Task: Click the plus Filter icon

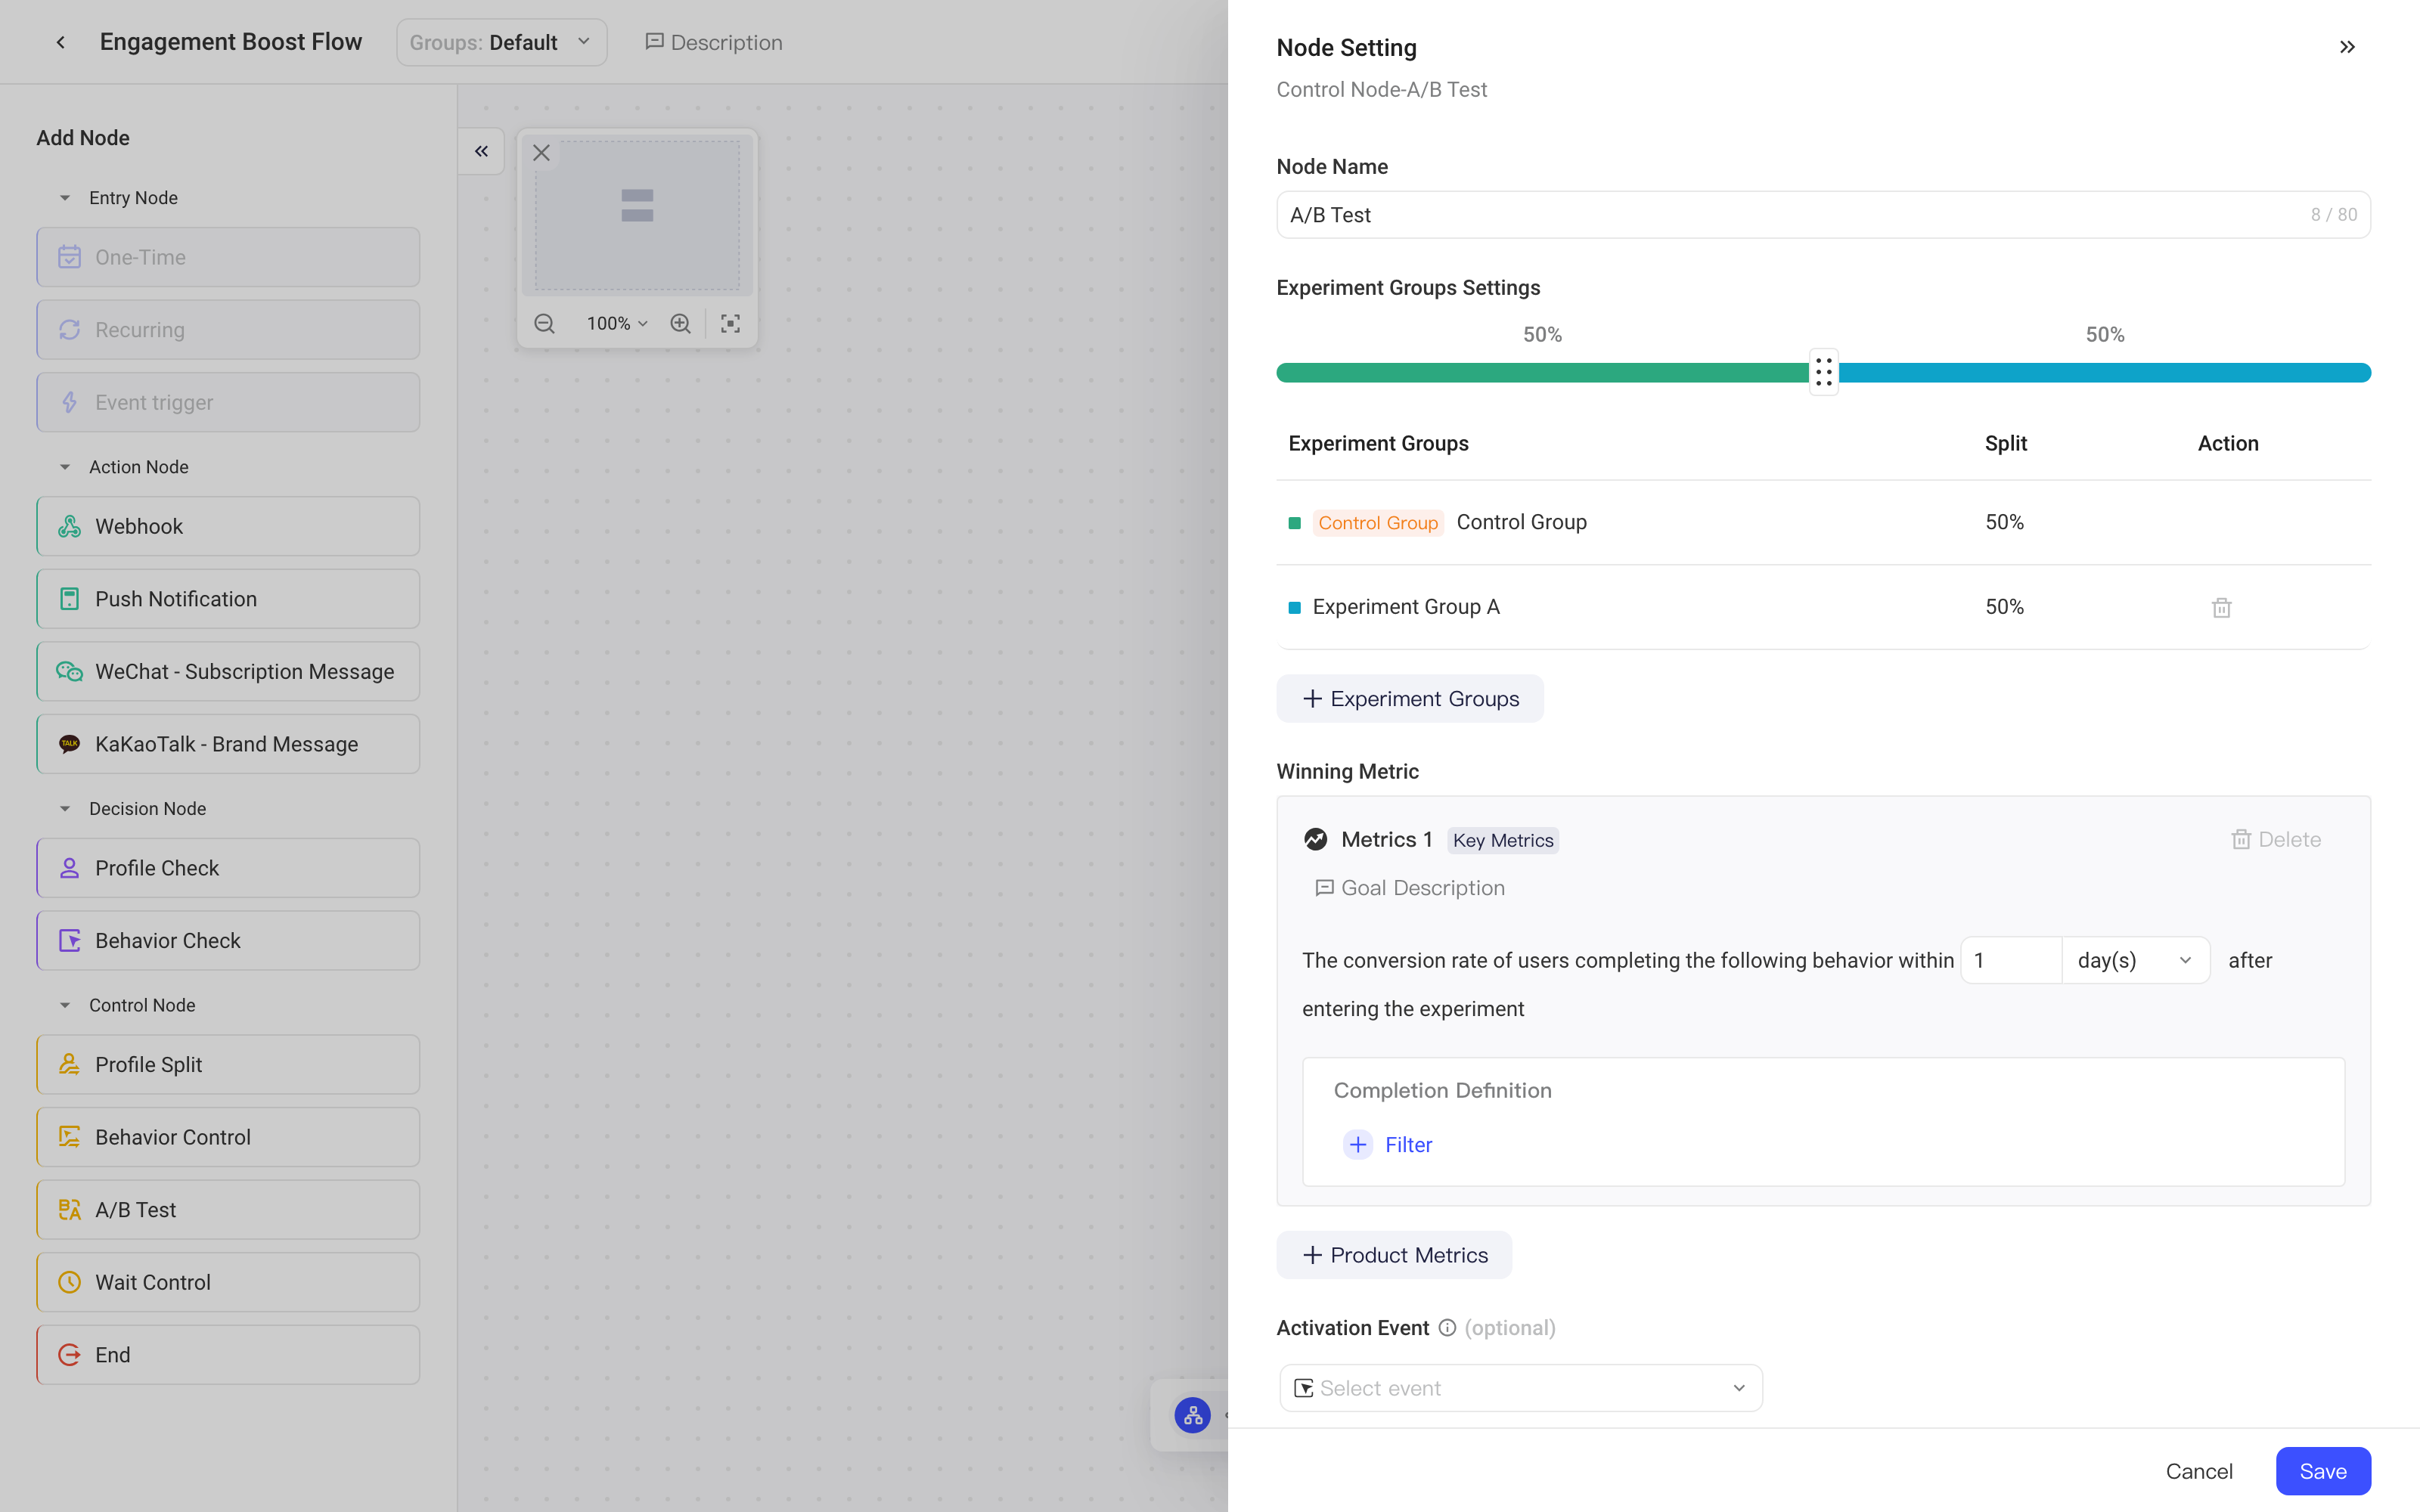Action: click(1357, 1144)
